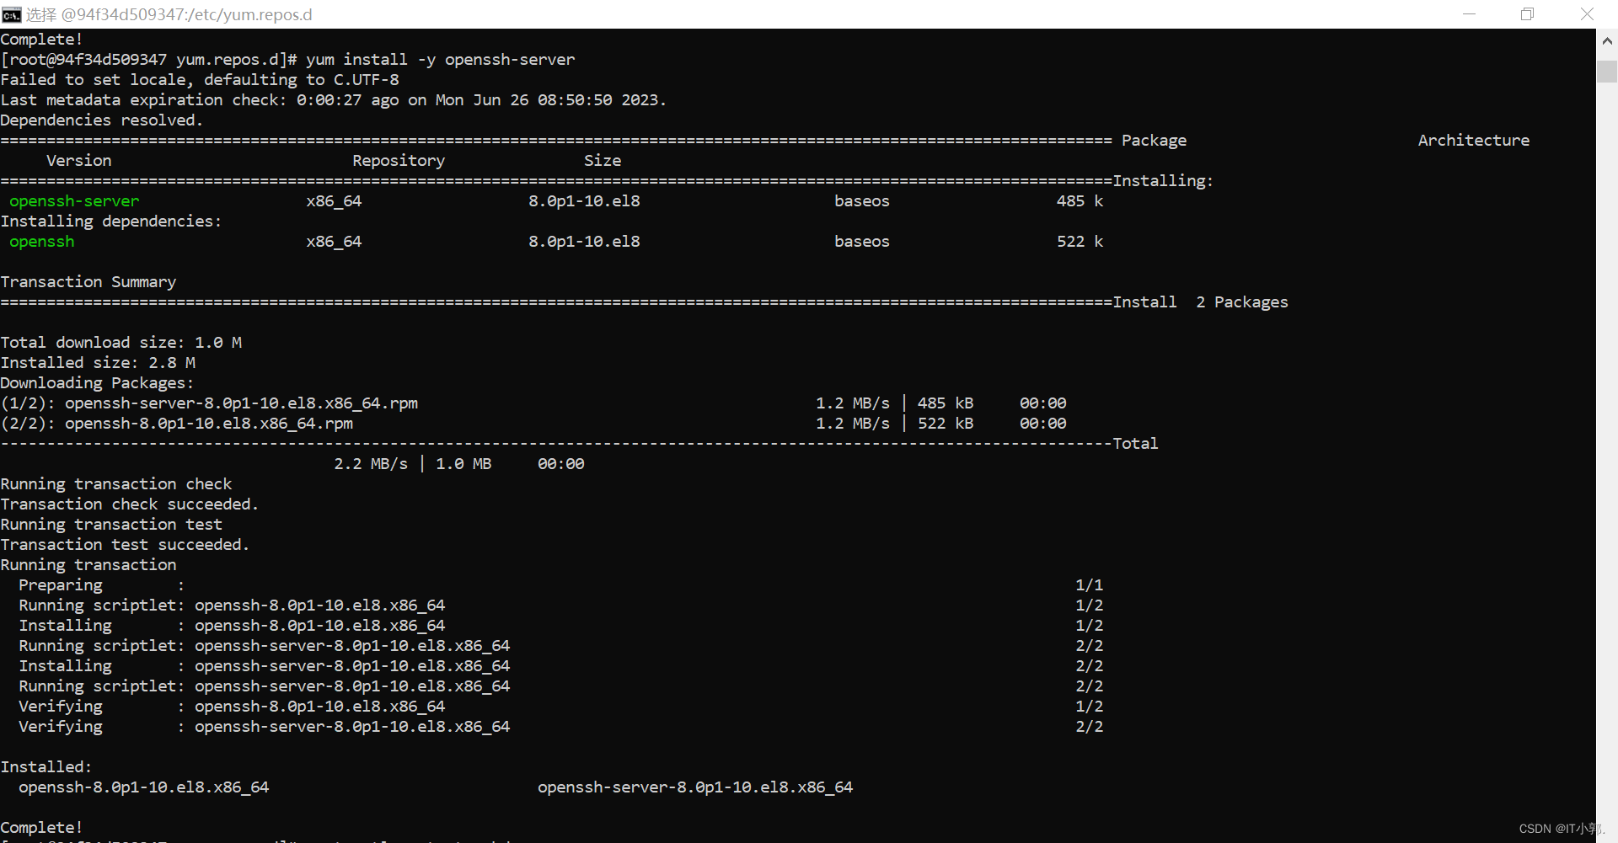The image size is (1618, 843).
Task: Click baseos repository in openssh-server row
Action: point(862,201)
